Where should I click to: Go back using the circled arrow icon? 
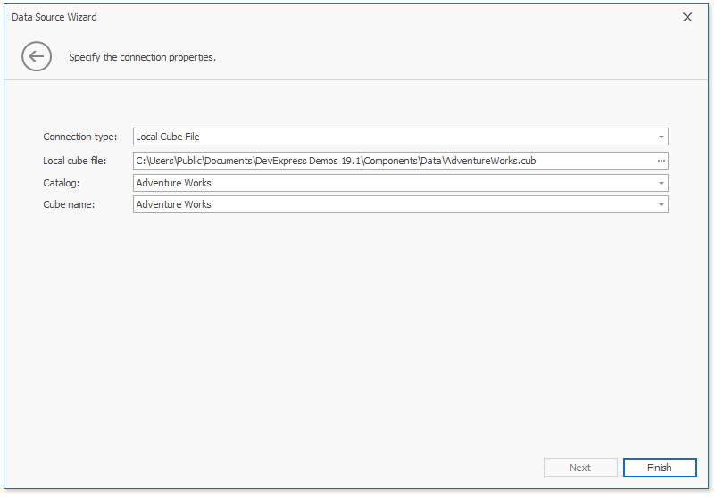37,56
